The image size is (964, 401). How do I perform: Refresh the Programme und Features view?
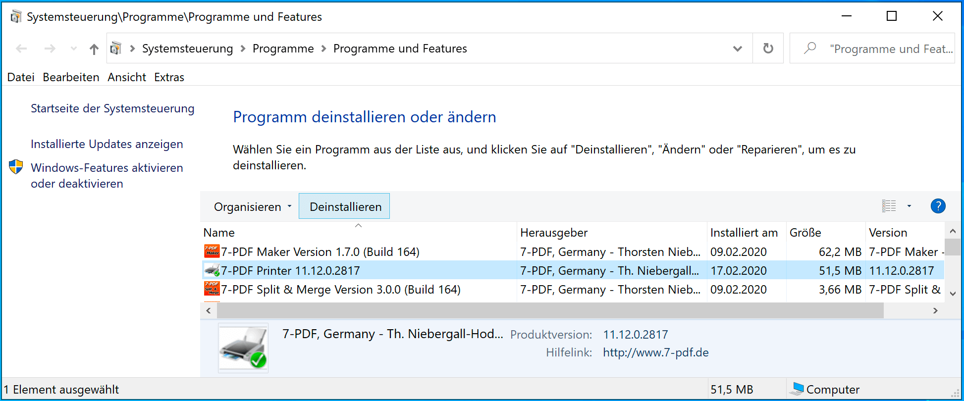coord(768,49)
